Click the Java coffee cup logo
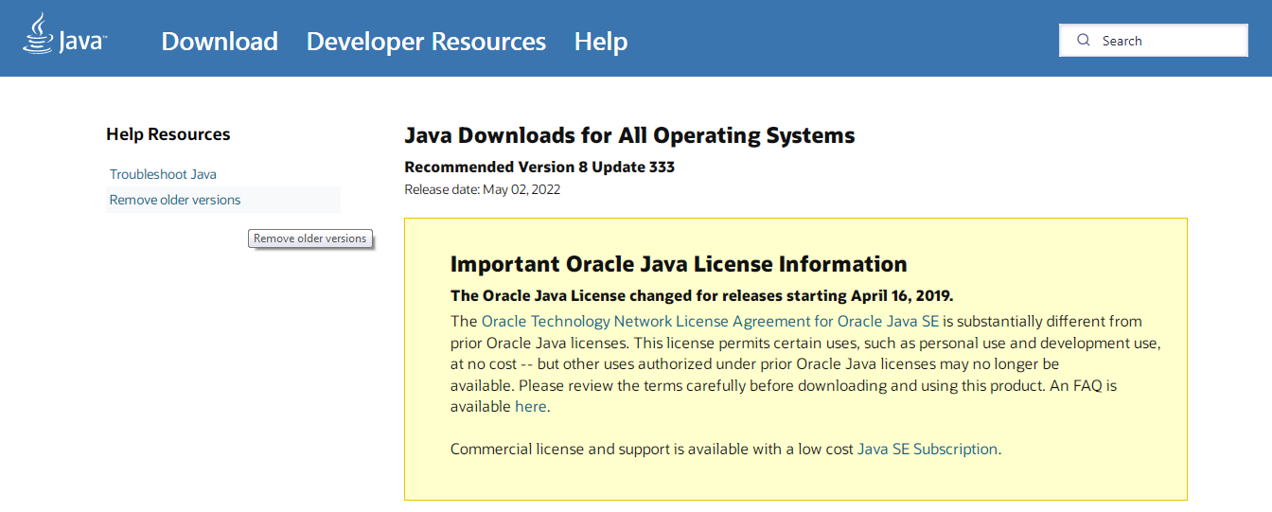Screen dimensions: 1272x512 click(x=39, y=34)
